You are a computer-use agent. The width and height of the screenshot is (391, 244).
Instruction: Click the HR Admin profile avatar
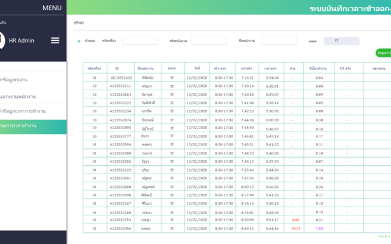(3, 41)
